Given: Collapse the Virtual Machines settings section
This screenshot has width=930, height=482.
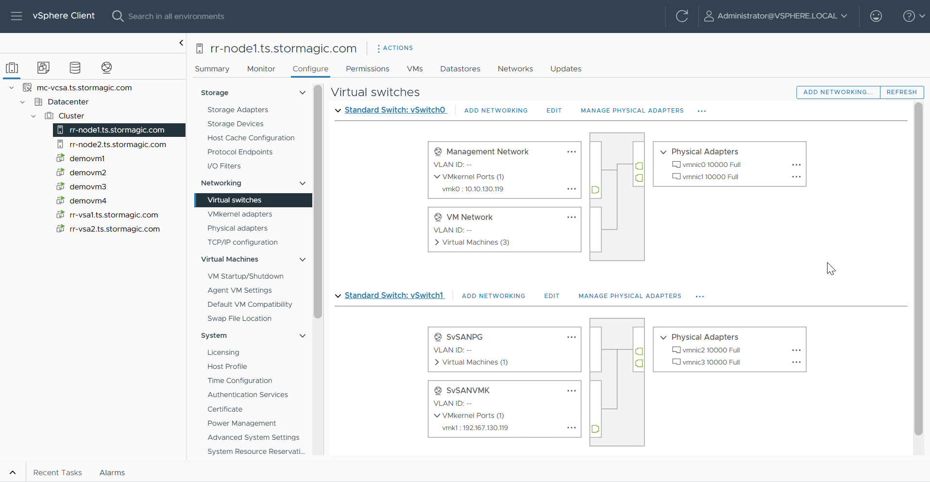Looking at the screenshot, I should [303, 259].
